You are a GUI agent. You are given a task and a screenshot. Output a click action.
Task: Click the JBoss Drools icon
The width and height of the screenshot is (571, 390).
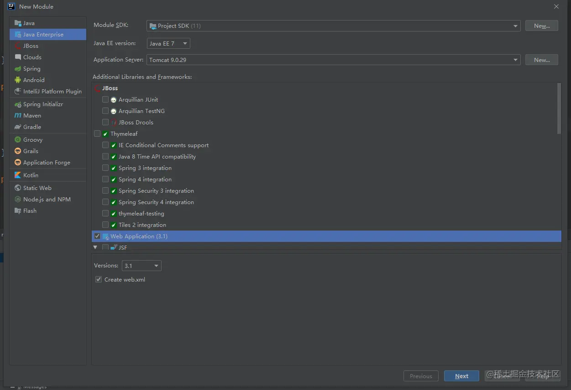[114, 123]
